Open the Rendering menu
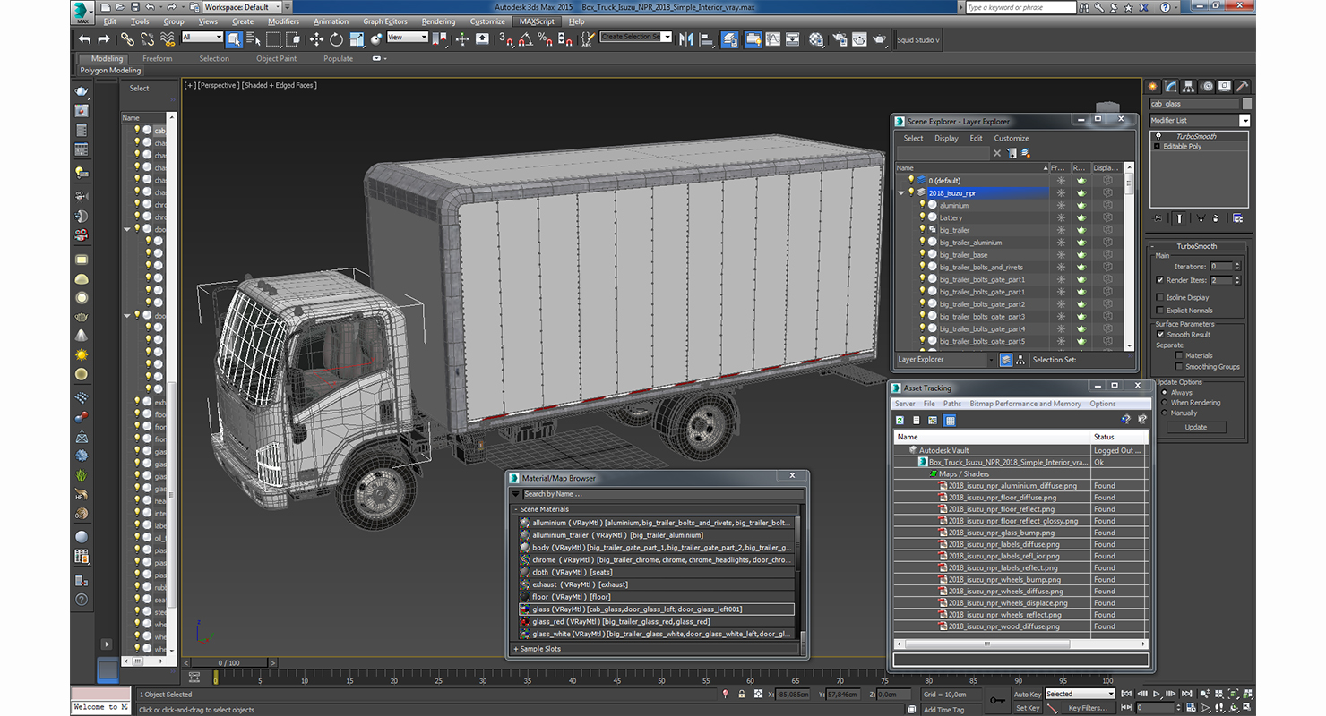 pyautogui.click(x=438, y=21)
